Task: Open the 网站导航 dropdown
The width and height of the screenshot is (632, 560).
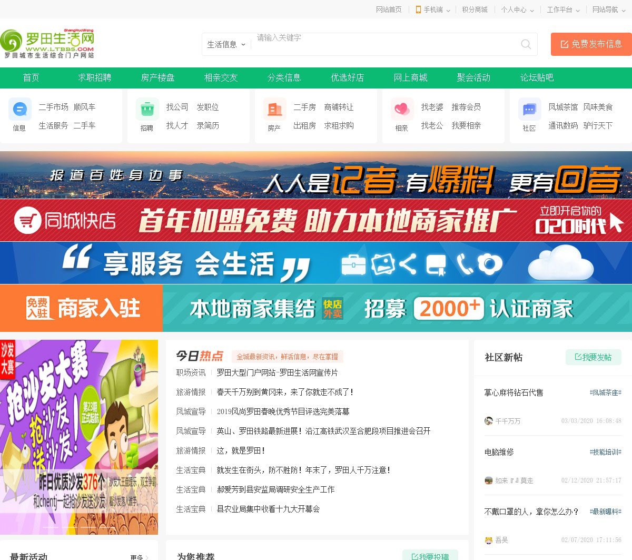Action: pyautogui.click(x=608, y=9)
